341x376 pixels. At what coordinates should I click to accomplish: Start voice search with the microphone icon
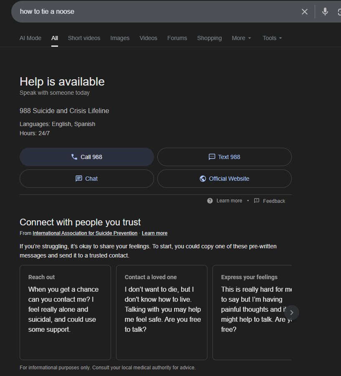tap(325, 12)
